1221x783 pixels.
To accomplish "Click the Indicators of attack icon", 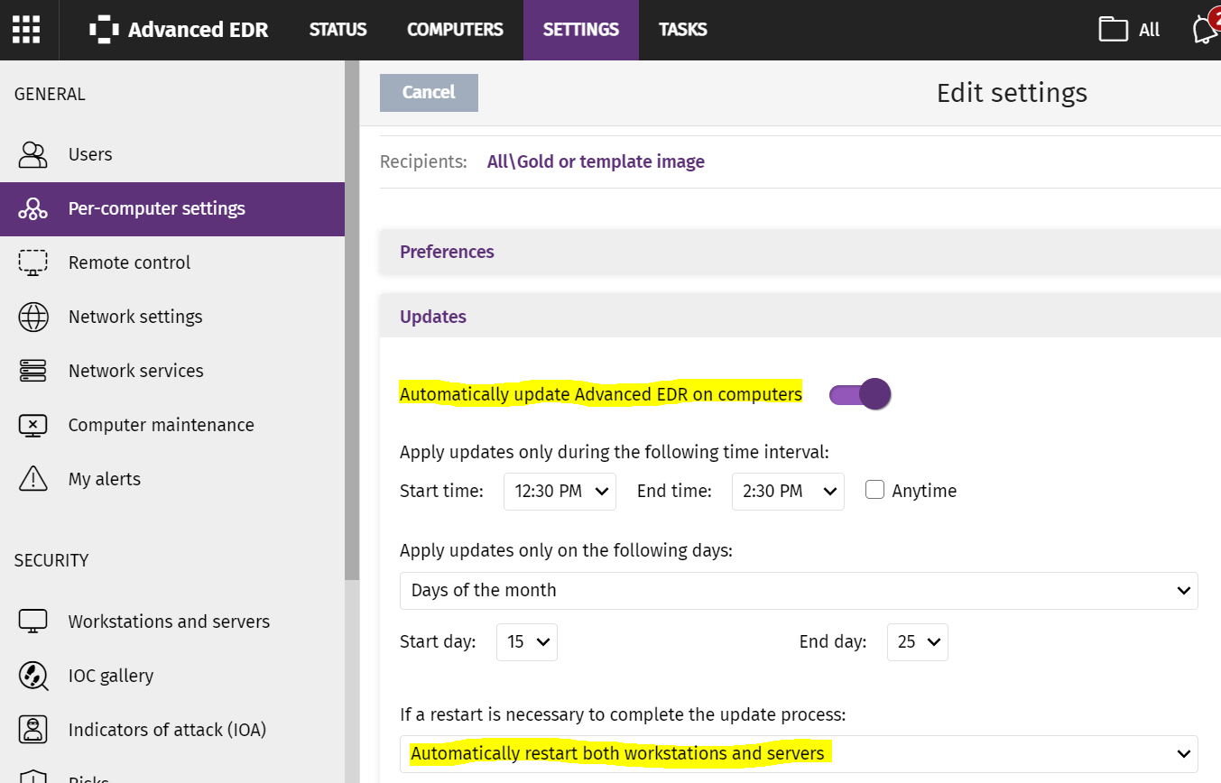I will coord(33,730).
